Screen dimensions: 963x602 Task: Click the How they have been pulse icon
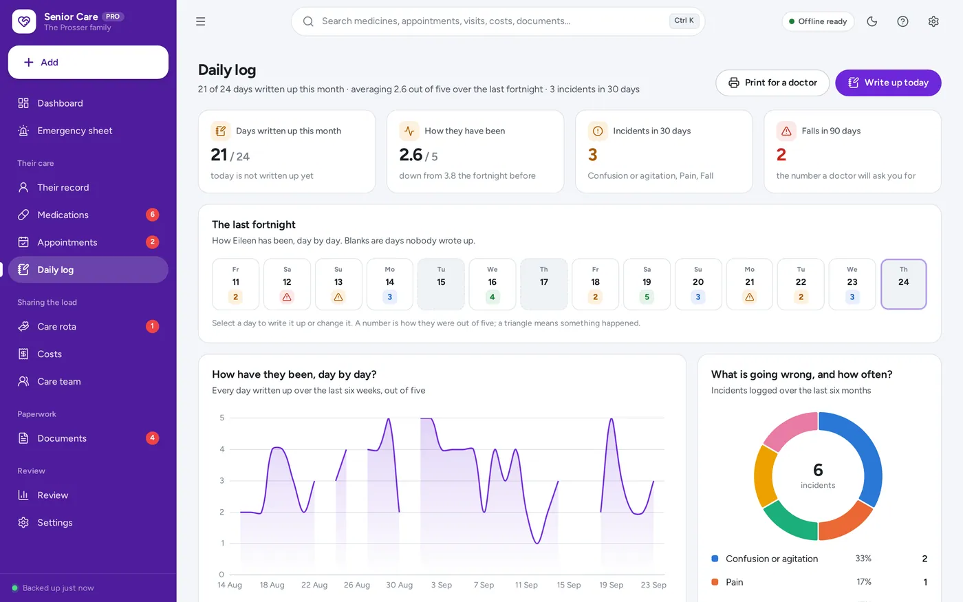409,131
